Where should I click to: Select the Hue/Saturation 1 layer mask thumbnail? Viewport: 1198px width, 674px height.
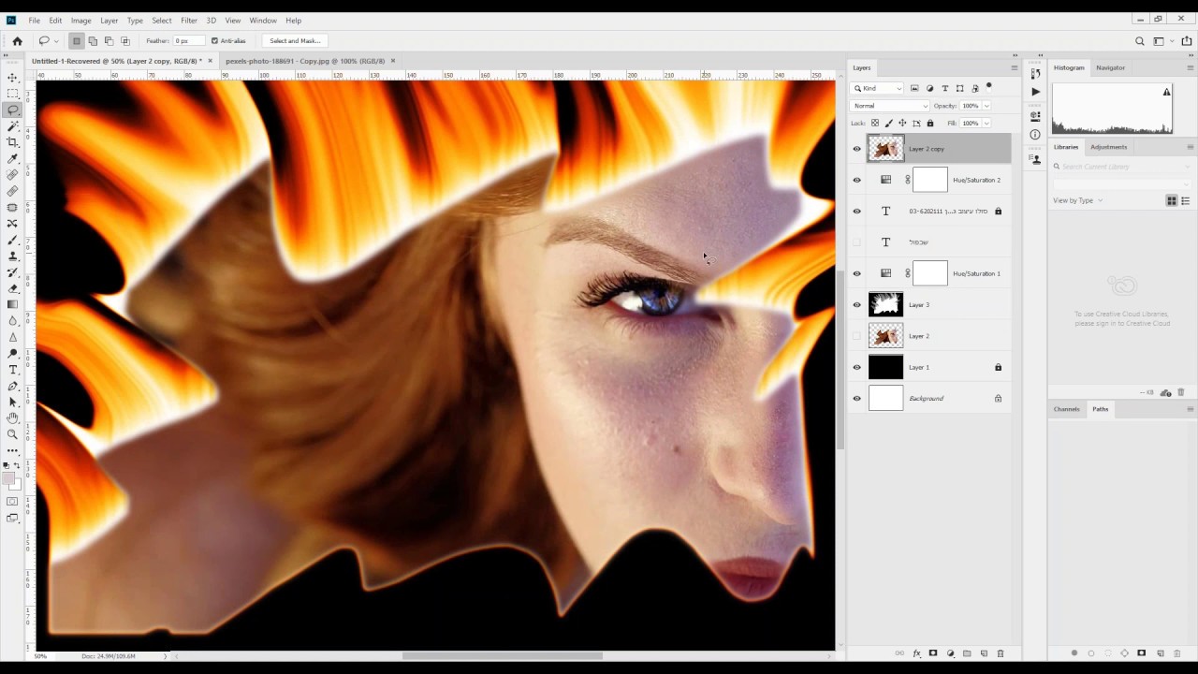pos(929,273)
